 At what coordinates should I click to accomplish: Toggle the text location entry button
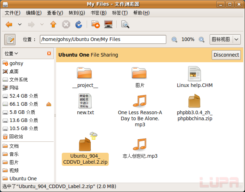point(10,40)
